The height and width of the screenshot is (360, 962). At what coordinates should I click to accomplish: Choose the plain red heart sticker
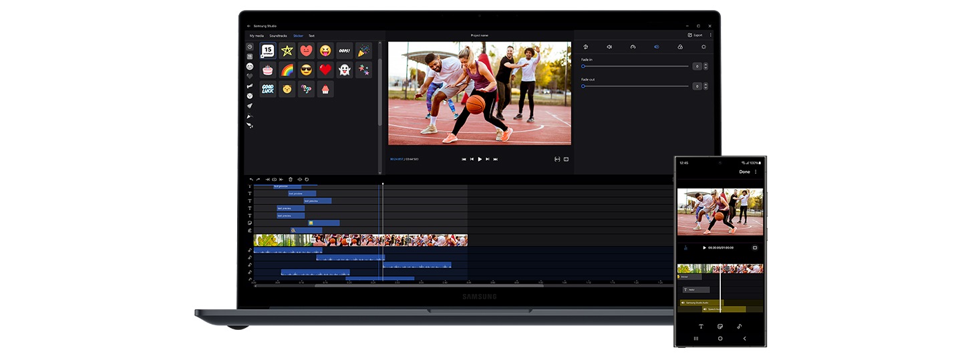[x=325, y=70]
